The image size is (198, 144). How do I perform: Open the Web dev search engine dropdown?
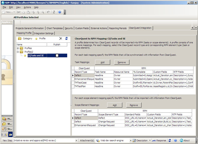[x=131, y=141]
